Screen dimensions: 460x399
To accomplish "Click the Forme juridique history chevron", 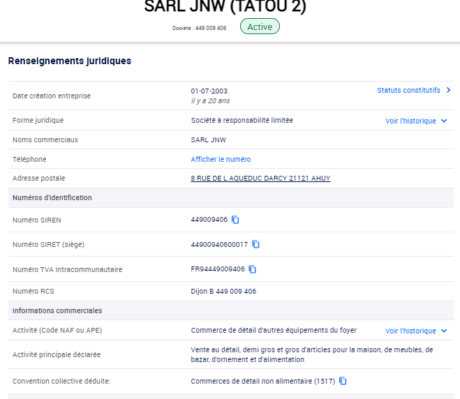I will pos(444,121).
